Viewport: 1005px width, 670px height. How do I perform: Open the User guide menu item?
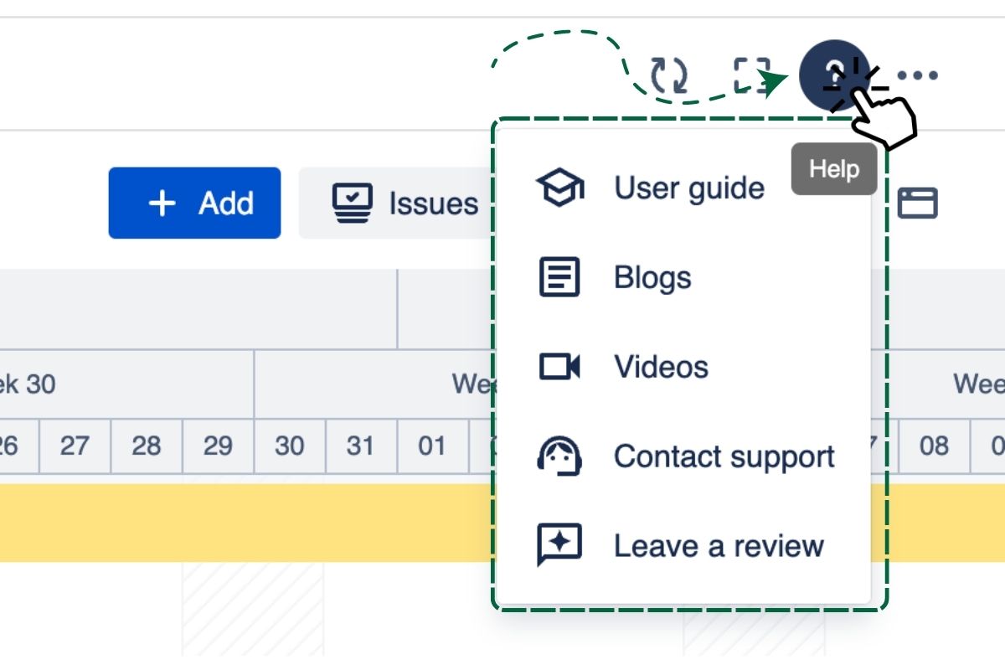tap(688, 188)
